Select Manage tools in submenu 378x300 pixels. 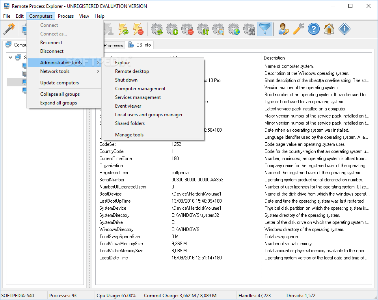click(153, 135)
